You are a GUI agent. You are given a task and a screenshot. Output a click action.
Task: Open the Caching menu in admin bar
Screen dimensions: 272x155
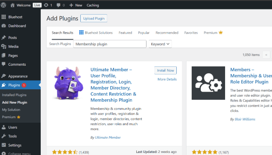93,5
